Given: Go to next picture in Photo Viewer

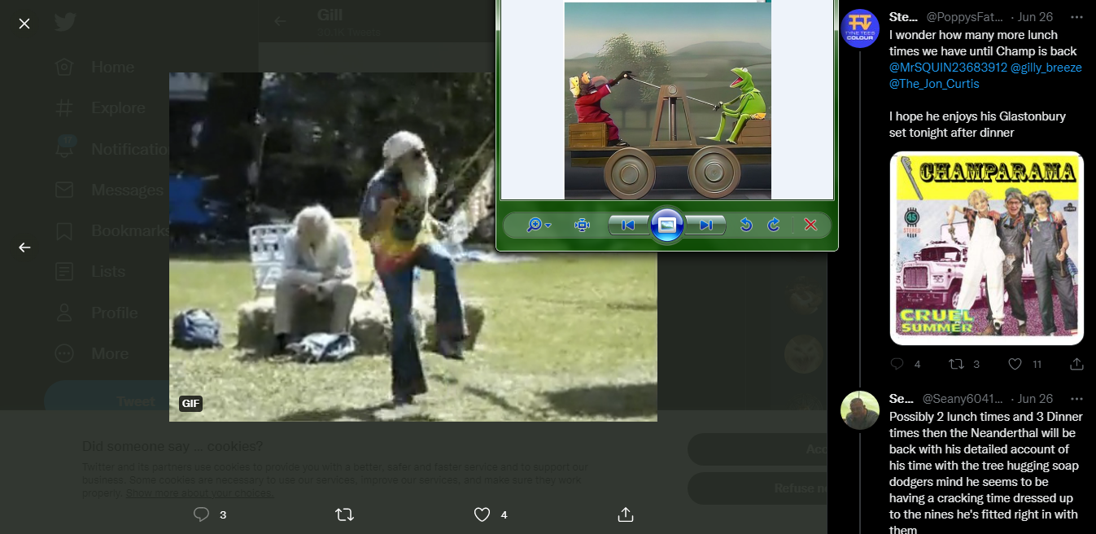Looking at the screenshot, I should pyautogui.click(x=705, y=225).
